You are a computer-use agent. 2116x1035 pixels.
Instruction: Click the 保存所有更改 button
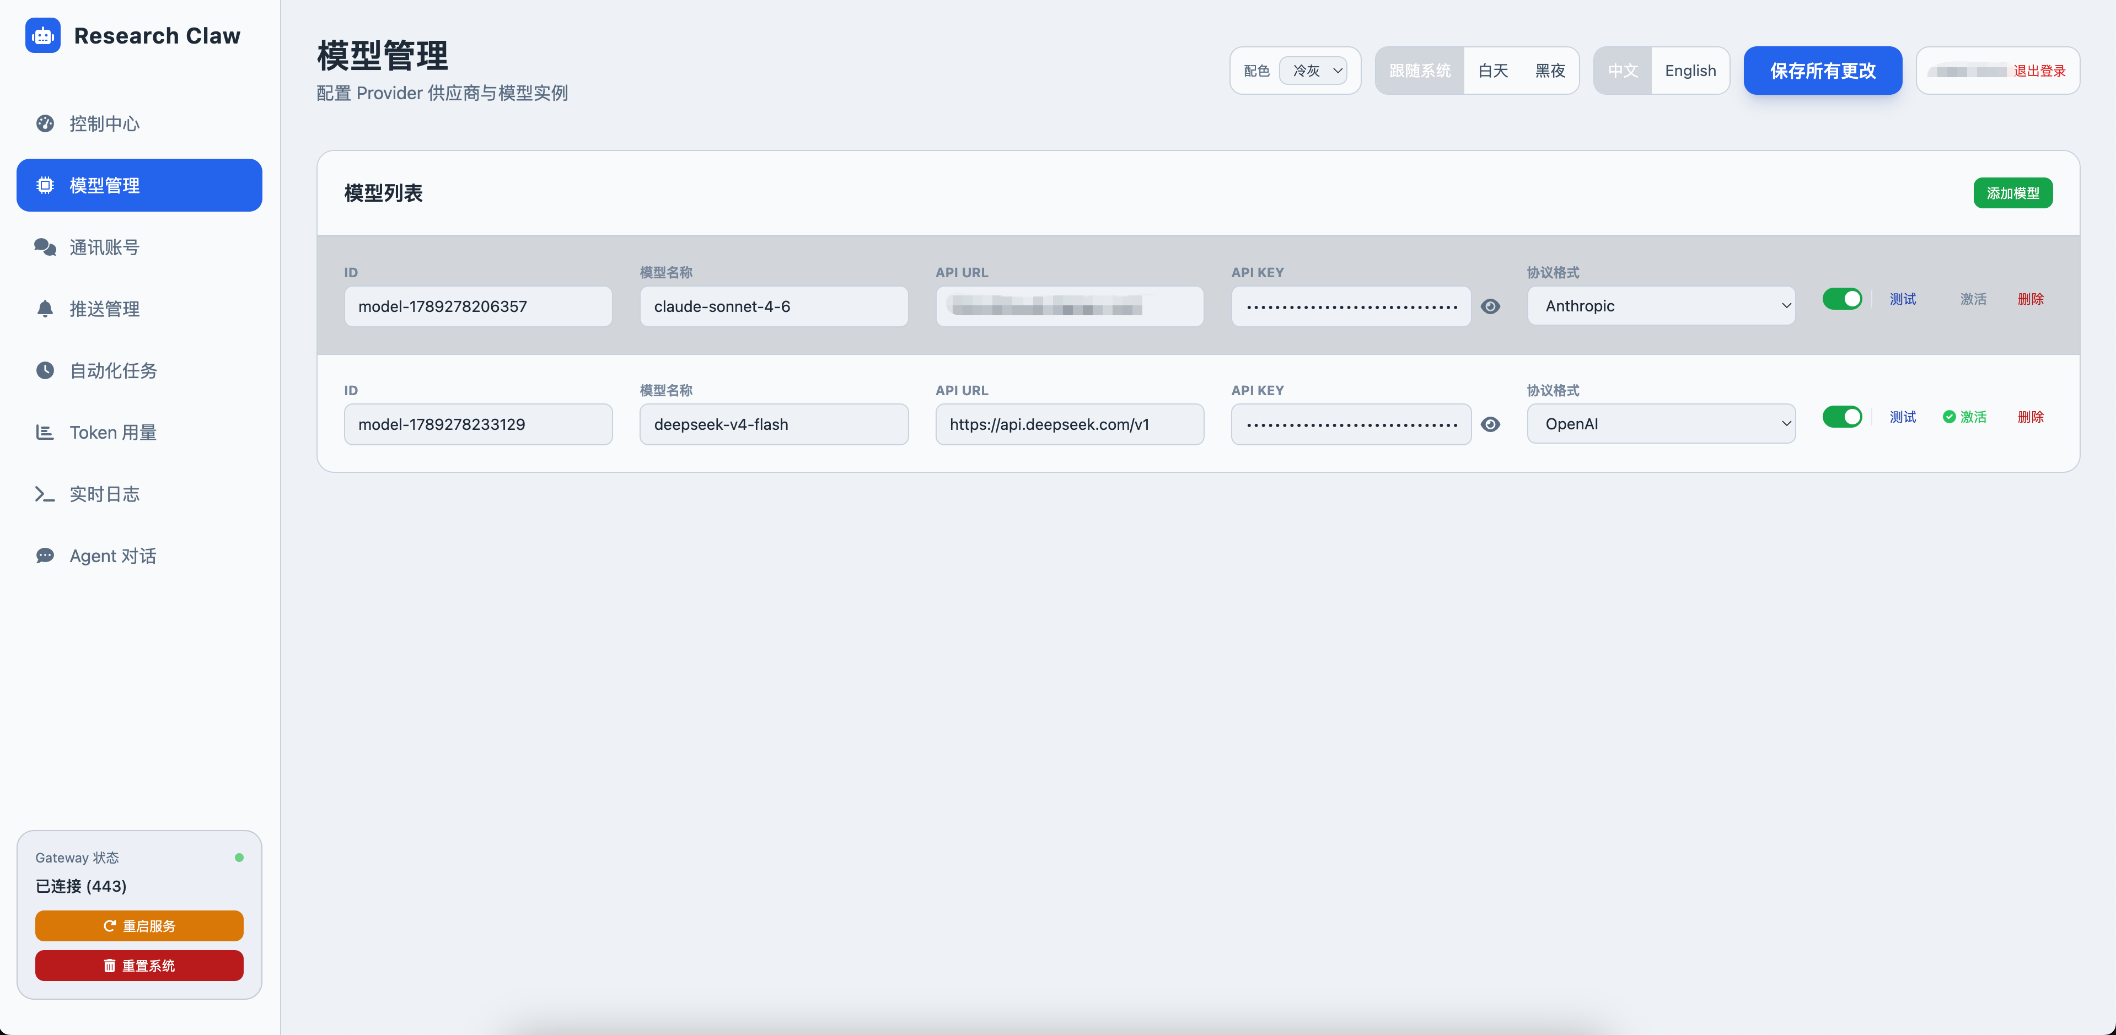click(1823, 71)
